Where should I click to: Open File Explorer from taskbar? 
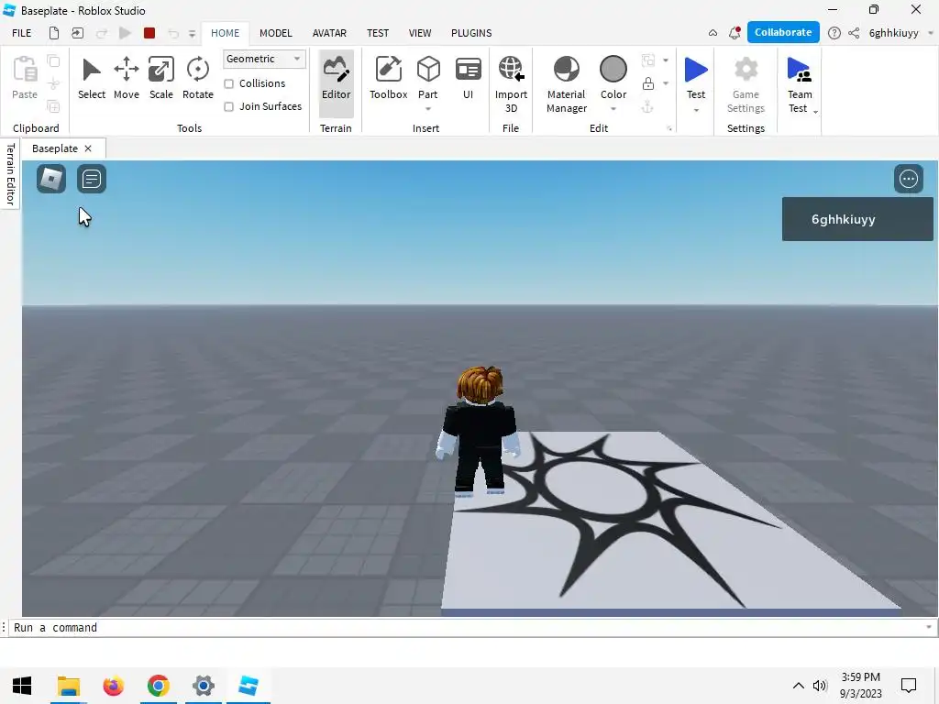point(68,686)
